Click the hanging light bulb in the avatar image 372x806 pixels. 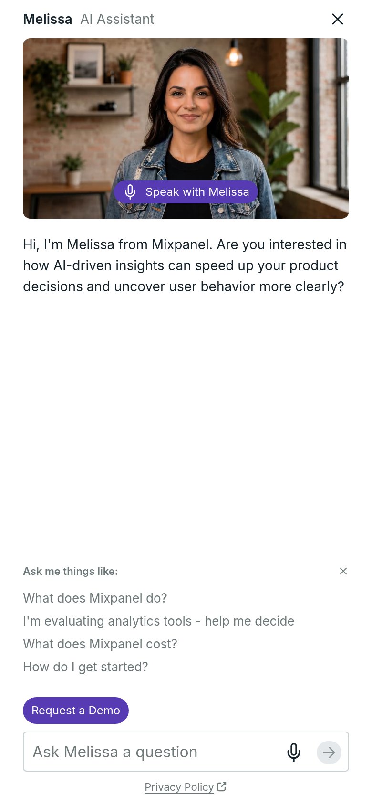tap(234, 55)
